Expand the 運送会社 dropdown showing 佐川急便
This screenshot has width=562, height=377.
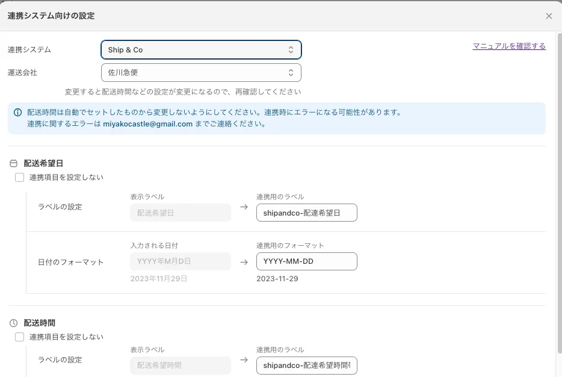click(201, 73)
